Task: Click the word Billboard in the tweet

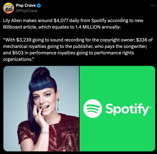Action: (x=12, y=27)
